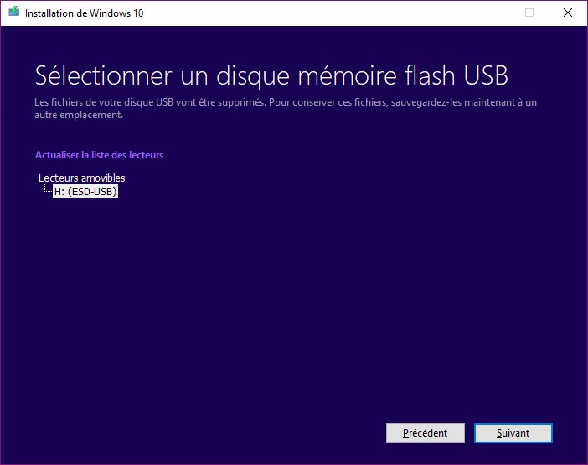Click blank purple space left of Précédent button
The width and height of the screenshot is (588, 465).
[209, 433]
